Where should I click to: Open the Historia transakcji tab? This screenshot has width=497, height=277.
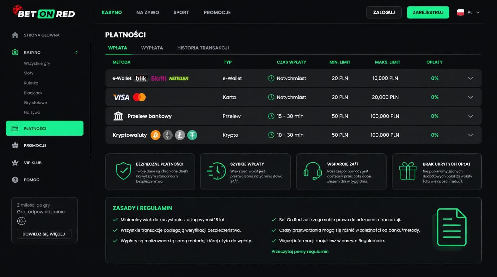click(203, 48)
